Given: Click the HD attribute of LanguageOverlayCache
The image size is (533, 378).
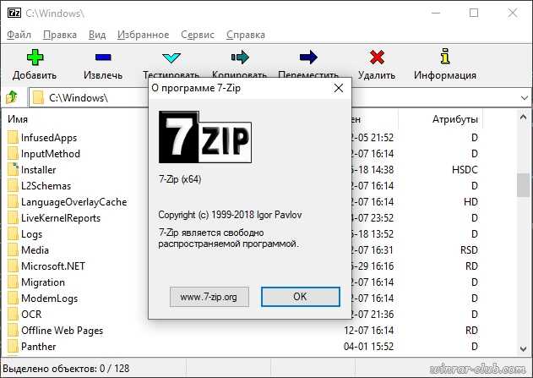Looking at the screenshot, I should (470, 202).
